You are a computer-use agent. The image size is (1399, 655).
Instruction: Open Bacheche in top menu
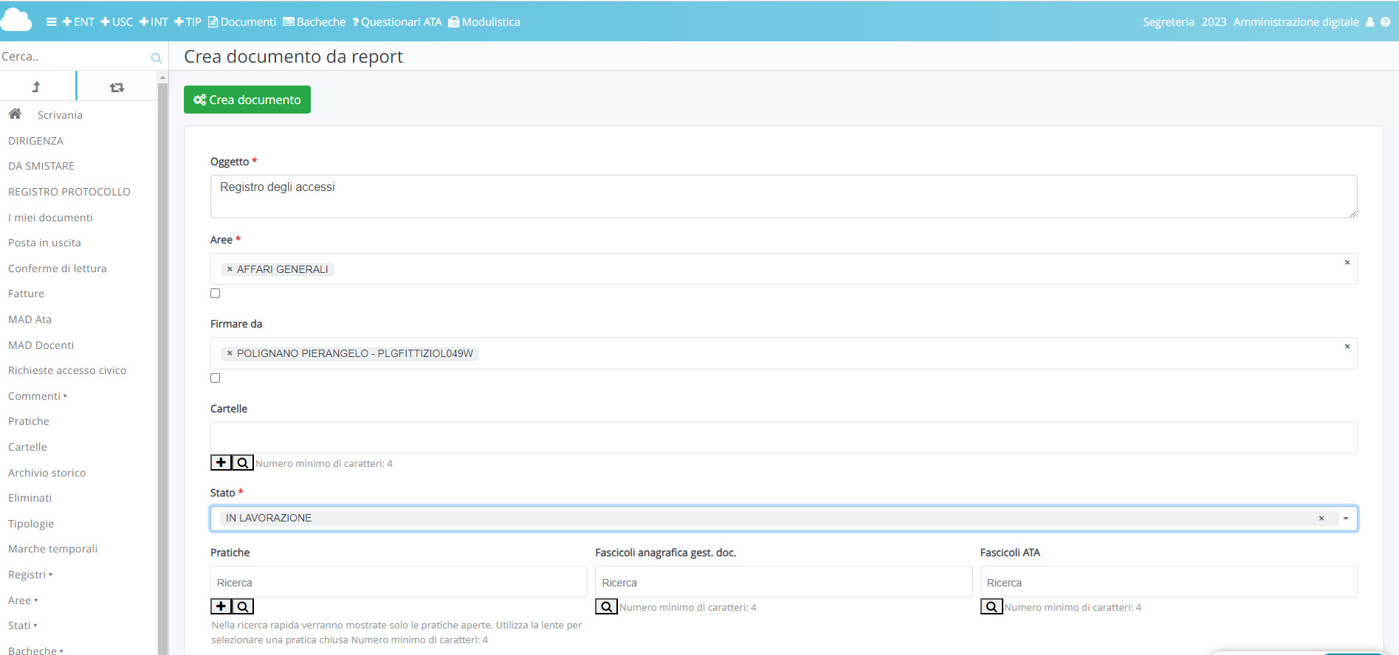coord(314,22)
